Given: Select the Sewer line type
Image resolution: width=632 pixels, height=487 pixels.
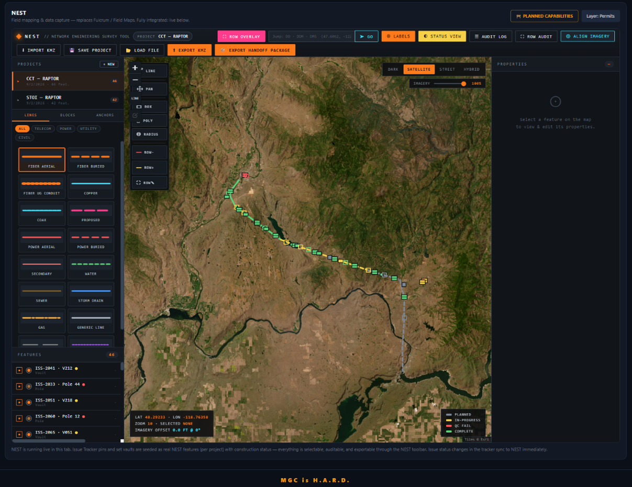Looking at the screenshot, I should [42, 294].
